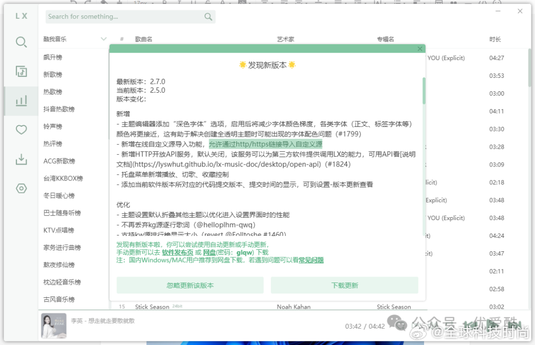The height and width of the screenshot is (345, 535).
Task: Open the 常见问题 FAQ link
Action: (311, 260)
